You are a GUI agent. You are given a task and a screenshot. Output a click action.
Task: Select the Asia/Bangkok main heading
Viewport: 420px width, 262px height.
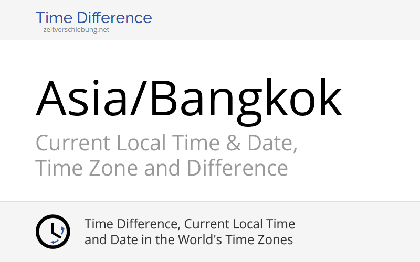(189, 99)
